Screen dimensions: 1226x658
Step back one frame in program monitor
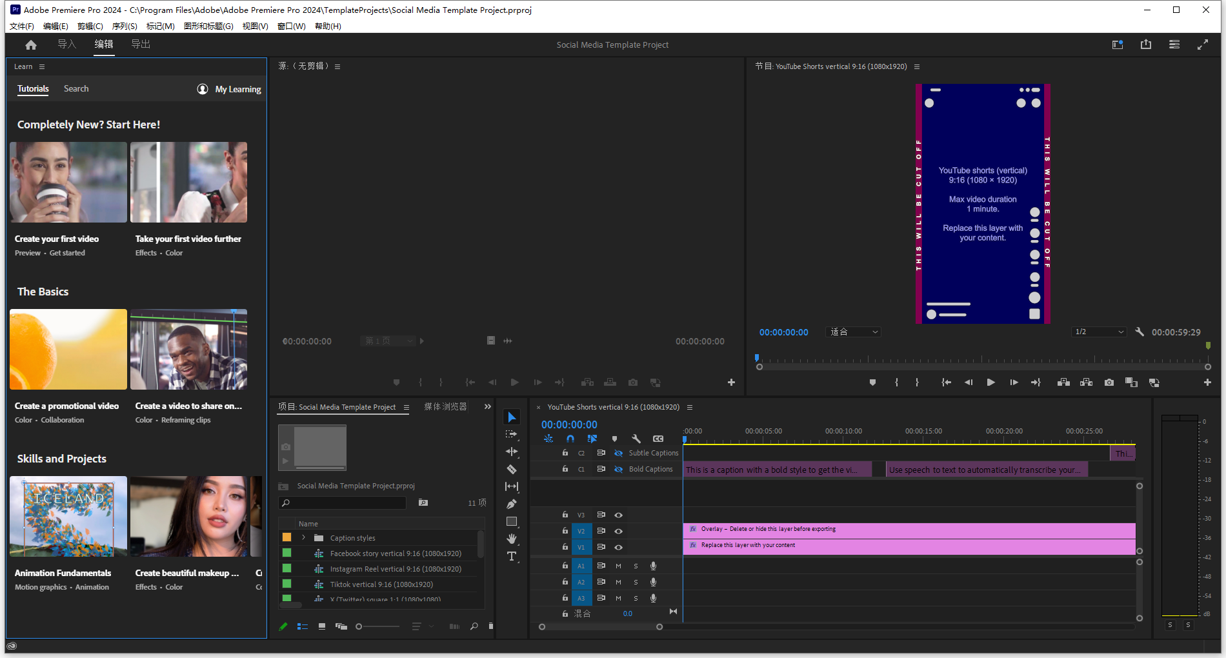point(968,383)
